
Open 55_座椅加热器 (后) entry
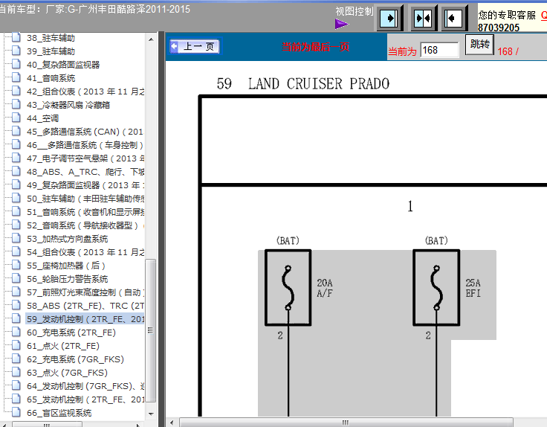click(66, 266)
